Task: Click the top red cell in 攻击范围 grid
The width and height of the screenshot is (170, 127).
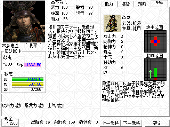Action: pyautogui.click(x=155, y=38)
